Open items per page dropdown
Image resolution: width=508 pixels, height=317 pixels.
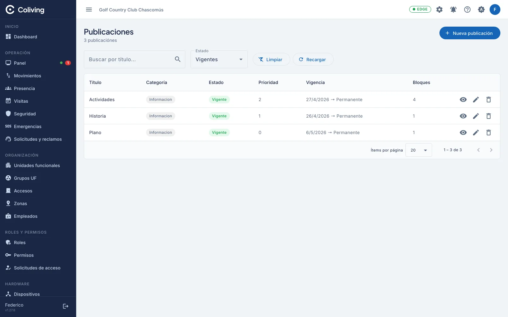point(419,150)
